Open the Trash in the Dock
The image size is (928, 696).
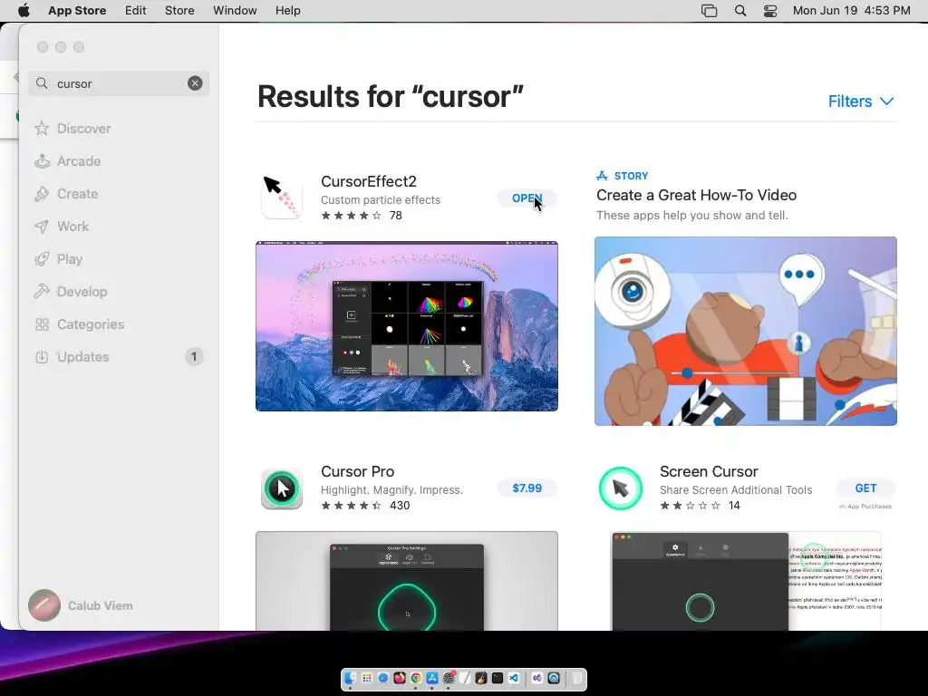577,678
